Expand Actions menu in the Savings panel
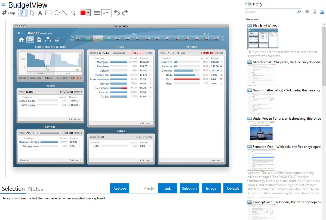326x220 pixels. tap(75, 160)
